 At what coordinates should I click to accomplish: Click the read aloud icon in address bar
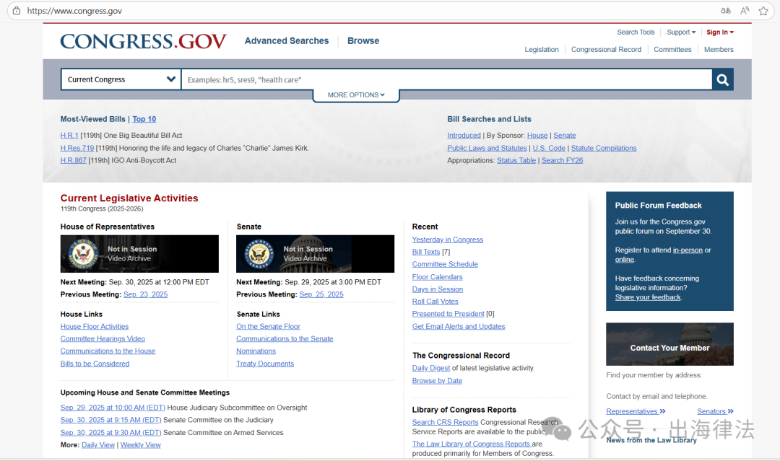(744, 10)
